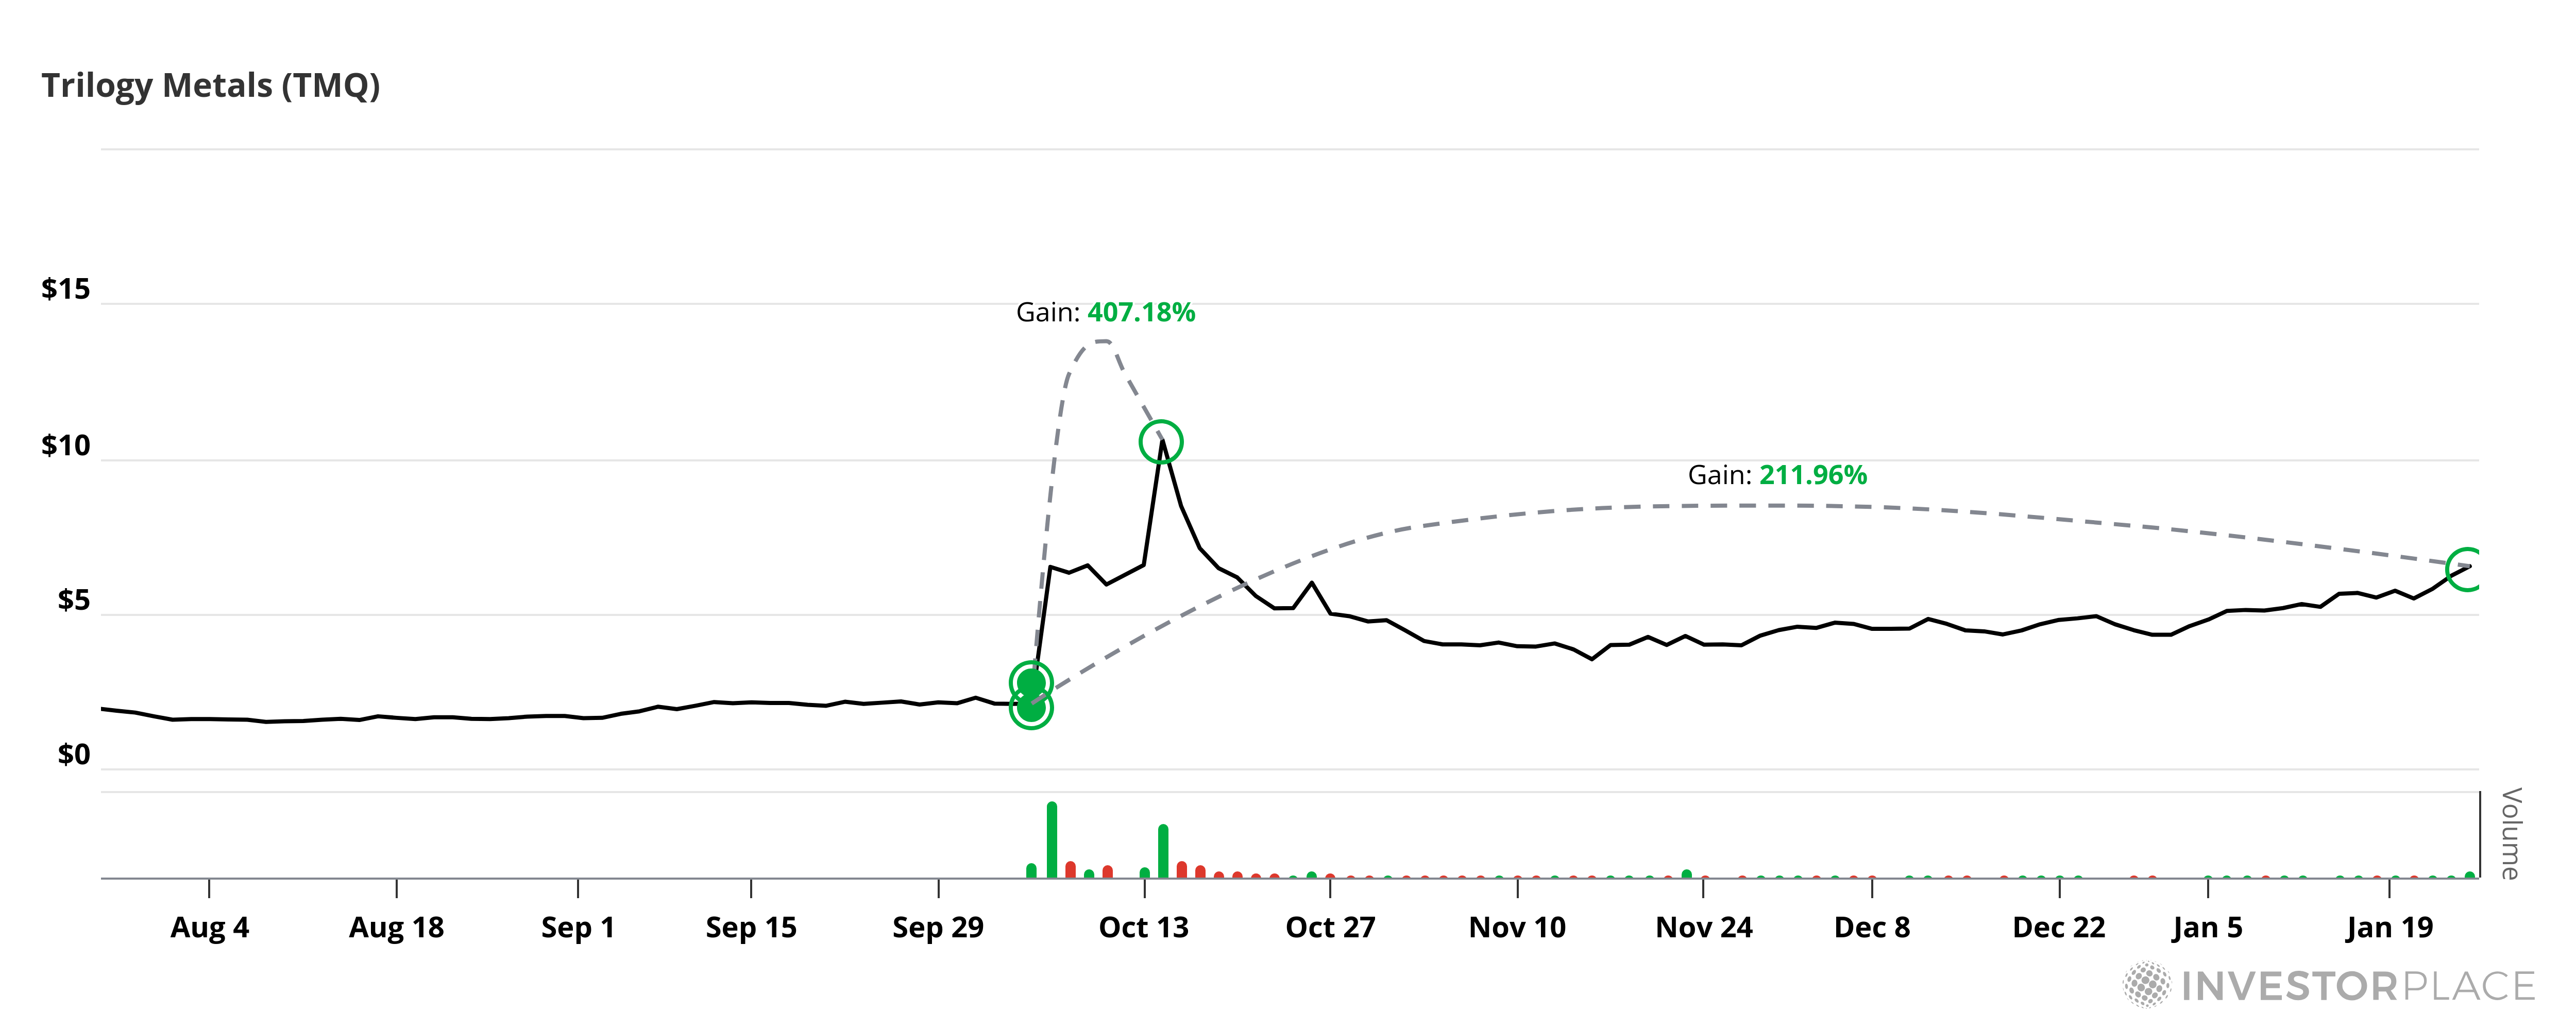Click the InvestorPlace globe logo icon
Screen dimensions: 2576x1030
[x=2146, y=985]
